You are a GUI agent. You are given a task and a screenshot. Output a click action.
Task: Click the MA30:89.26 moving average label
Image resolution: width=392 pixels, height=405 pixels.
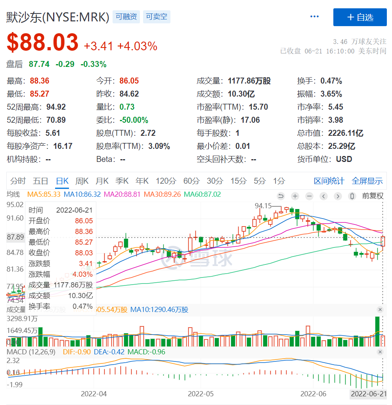tap(162, 194)
